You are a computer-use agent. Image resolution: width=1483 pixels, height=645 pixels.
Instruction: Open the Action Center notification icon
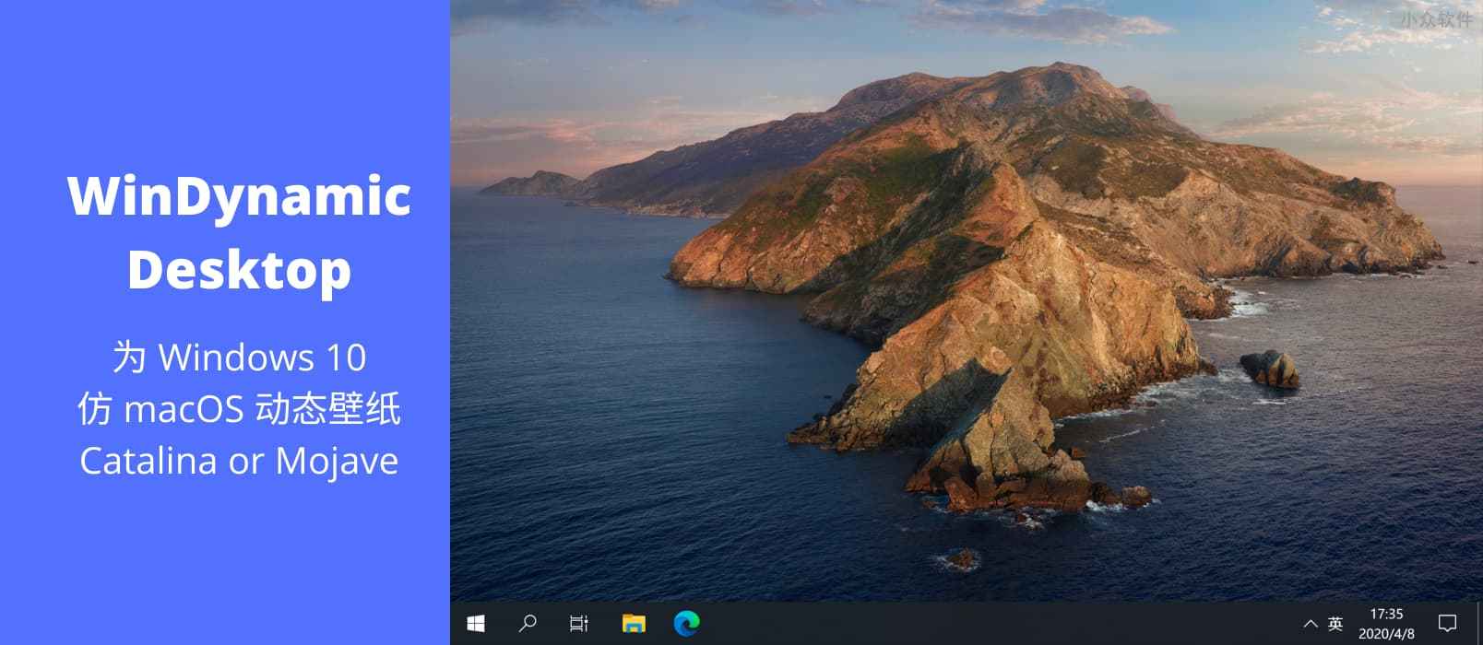point(1447,624)
